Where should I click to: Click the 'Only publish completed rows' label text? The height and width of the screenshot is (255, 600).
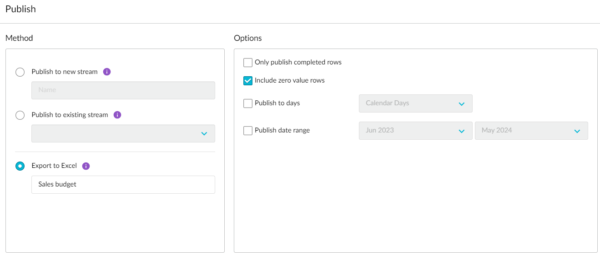pos(298,62)
